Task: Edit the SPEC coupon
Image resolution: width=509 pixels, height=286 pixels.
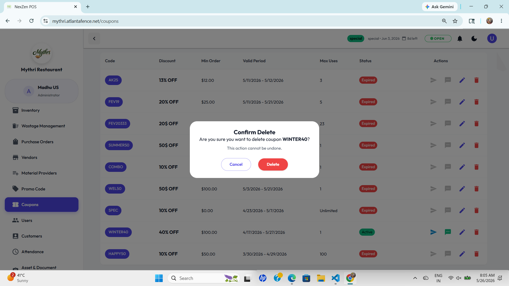Action: click(462, 211)
